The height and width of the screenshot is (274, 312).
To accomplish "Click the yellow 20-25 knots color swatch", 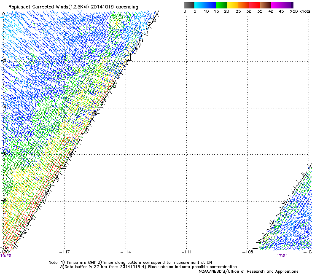I will pos(233,5).
